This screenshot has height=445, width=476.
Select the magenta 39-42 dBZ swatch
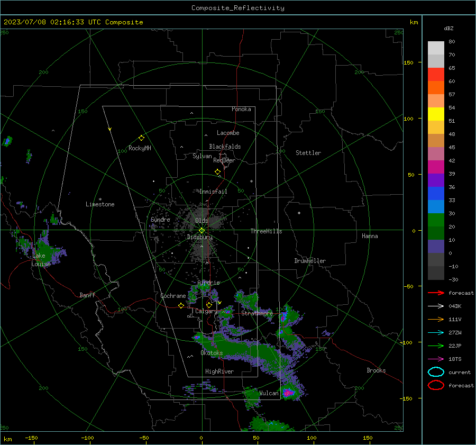pyautogui.click(x=436, y=167)
